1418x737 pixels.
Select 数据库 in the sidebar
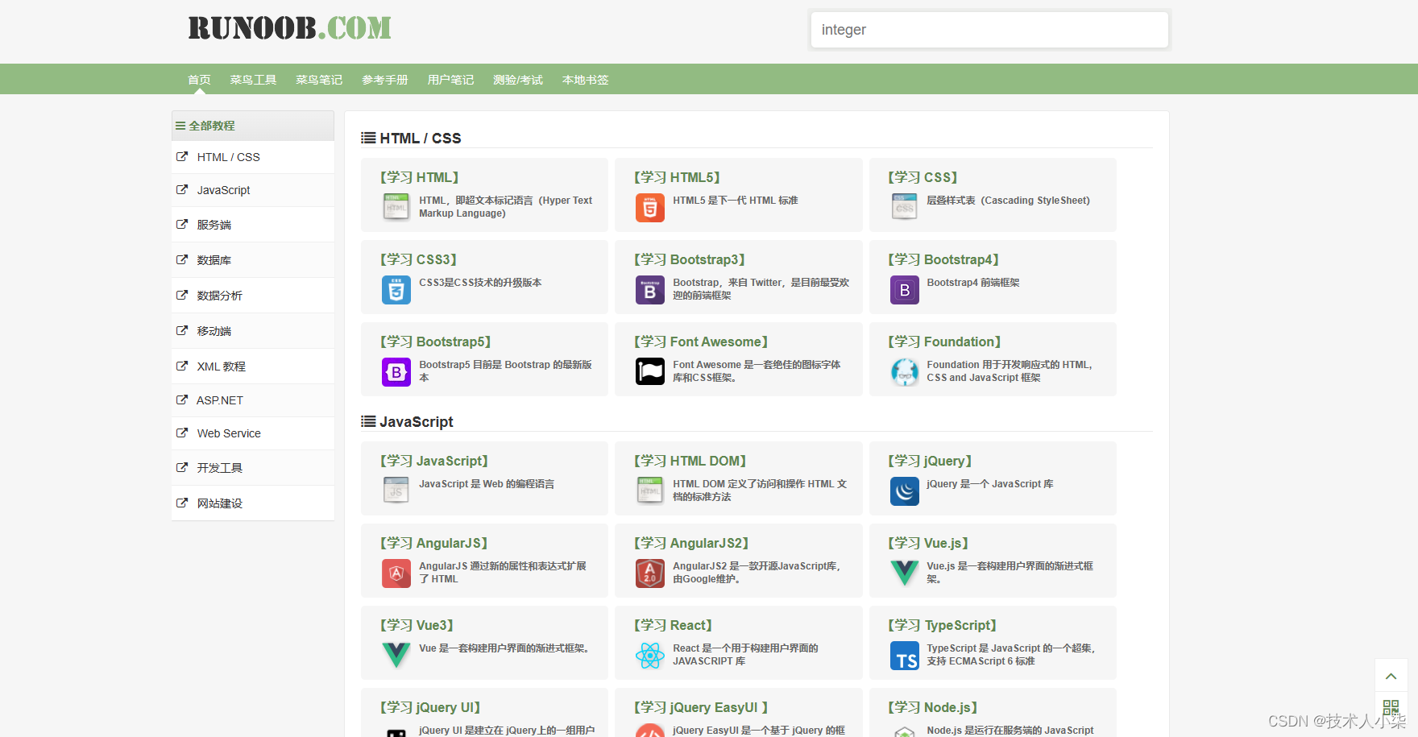pyautogui.click(x=253, y=260)
